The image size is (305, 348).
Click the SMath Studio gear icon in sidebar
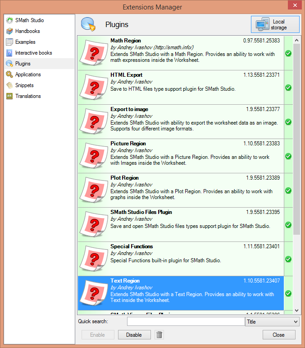(x=9, y=20)
